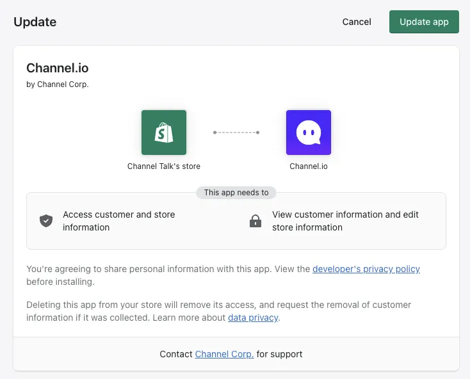This screenshot has width=470, height=379.
Task: Click the Channel.io label under the purple icon
Action: pos(309,166)
